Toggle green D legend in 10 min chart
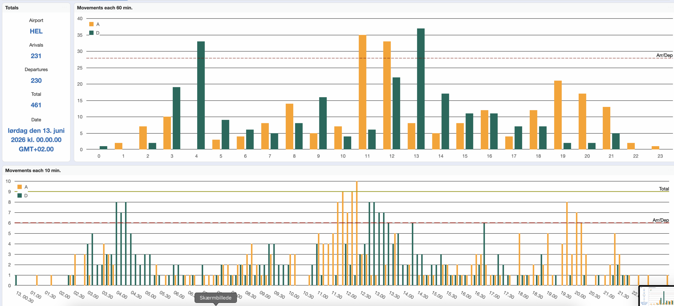 19,196
